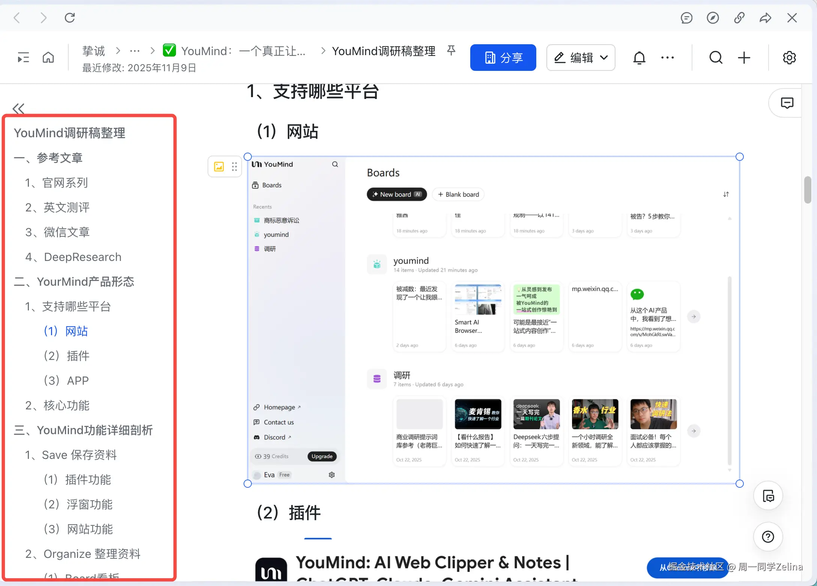Image resolution: width=817 pixels, height=586 pixels.
Task: Open the help question mark button
Action: pyautogui.click(x=768, y=537)
